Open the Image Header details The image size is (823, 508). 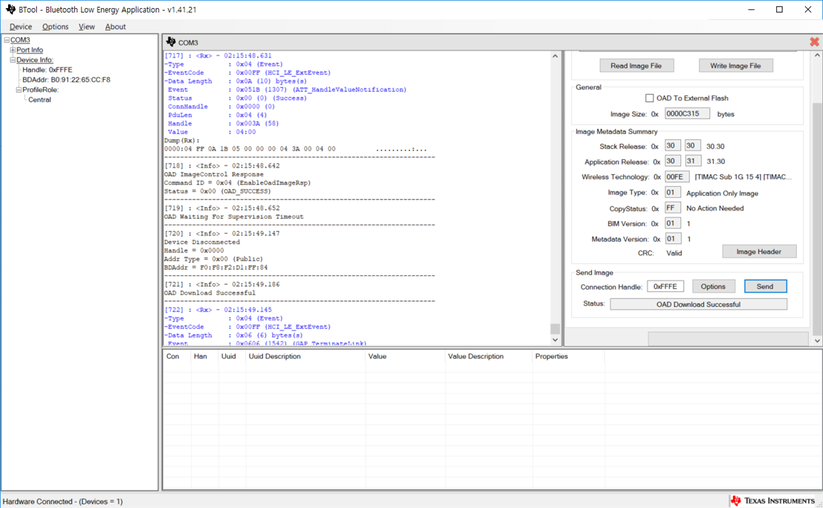(759, 252)
